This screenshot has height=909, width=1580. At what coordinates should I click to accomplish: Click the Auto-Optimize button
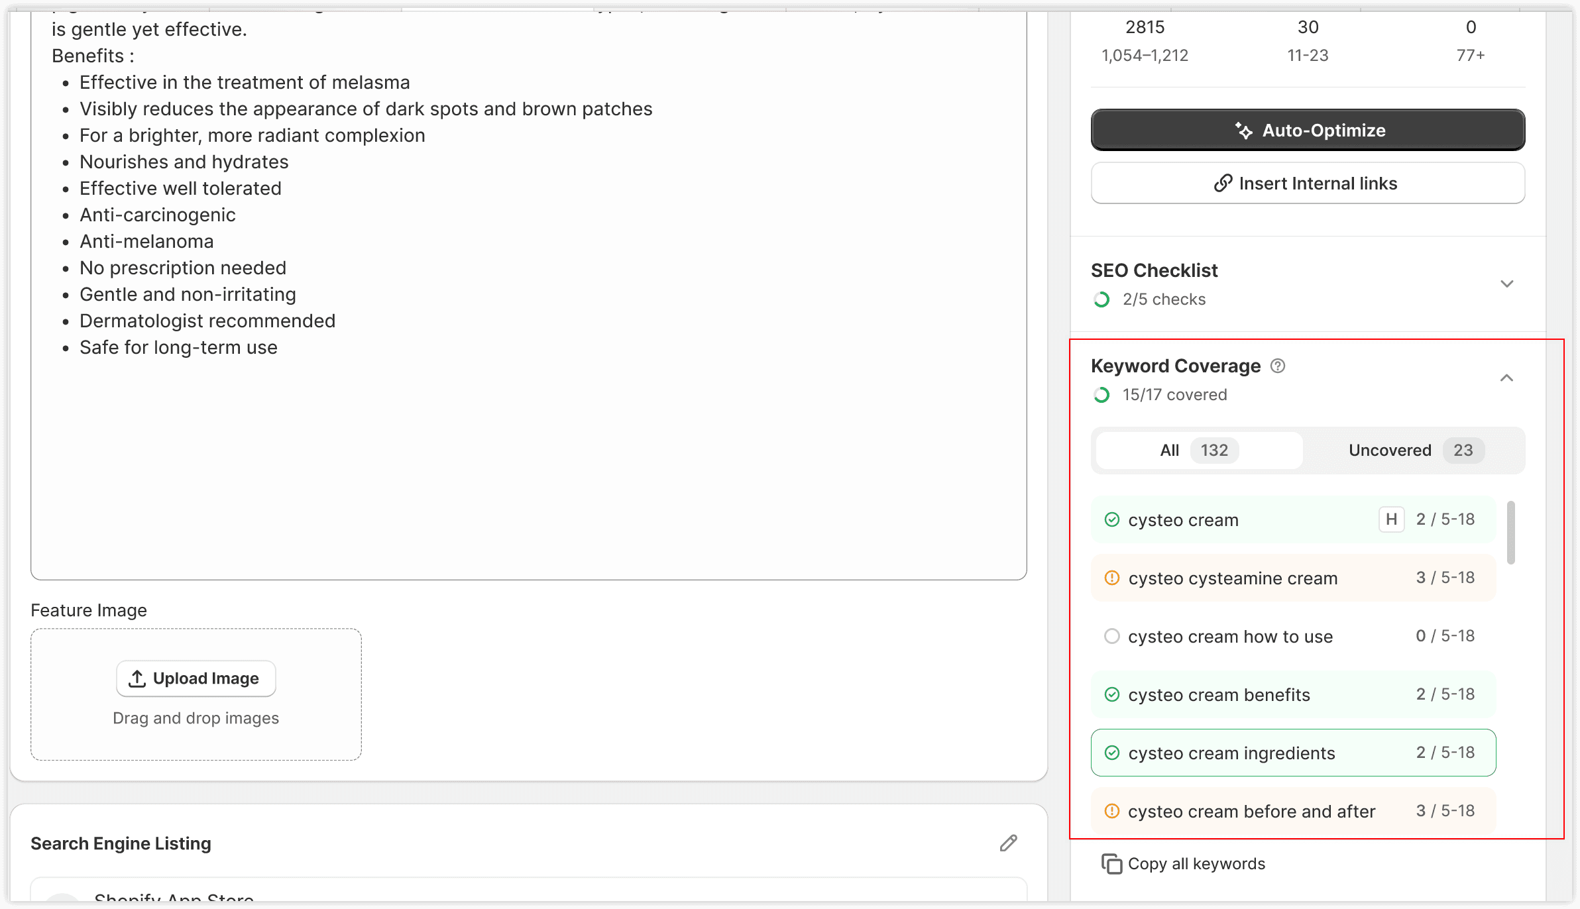(1308, 130)
